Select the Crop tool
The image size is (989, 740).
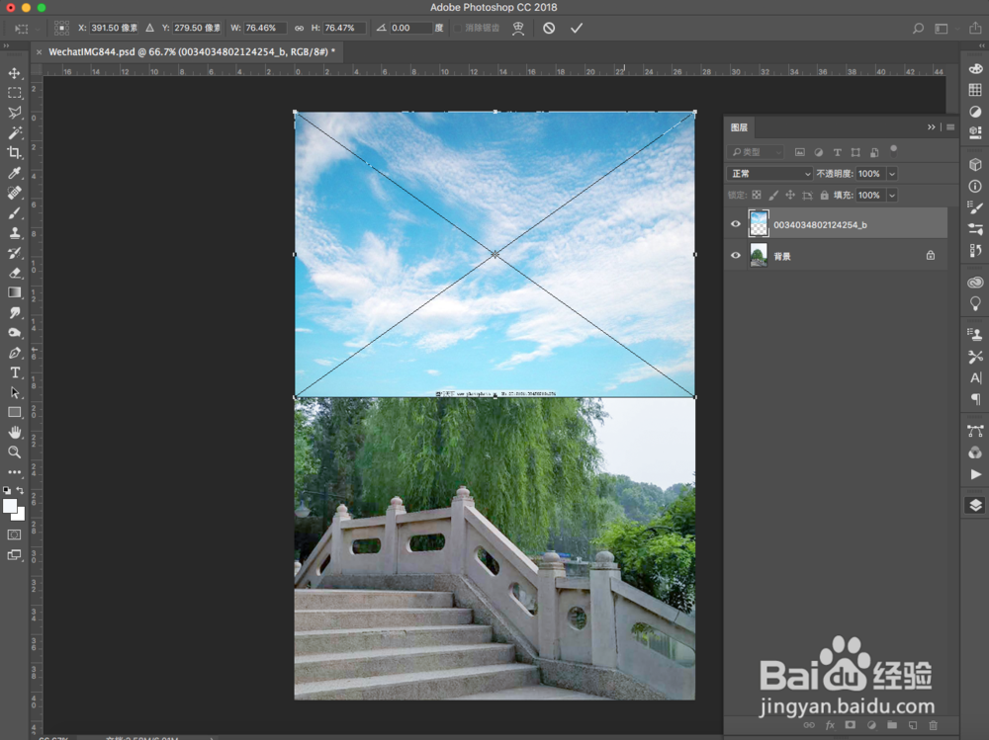pos(14,152)
